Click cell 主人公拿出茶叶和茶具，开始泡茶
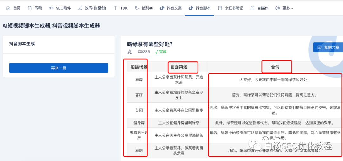This screenshot has height=161, width=343. click(x=179, y=80)
